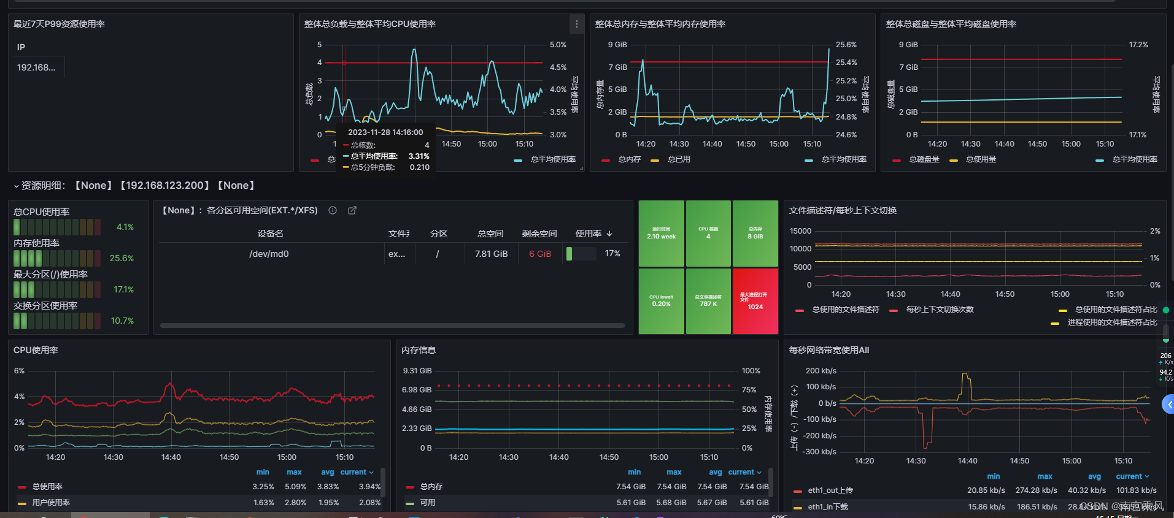Open the current sort dropdown in CPU使用率 legend
1174x518 pixels.
357,472
